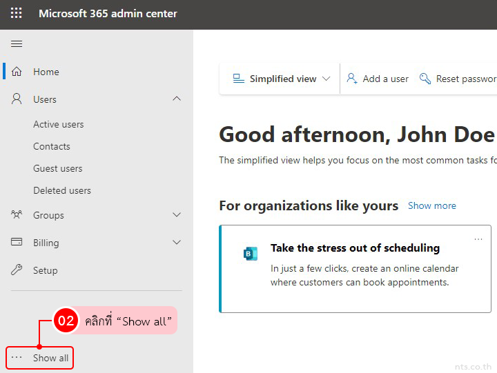Open Guest users page
Image resolution: width=497 pixels, height=373 pixels.
point(58,168)
